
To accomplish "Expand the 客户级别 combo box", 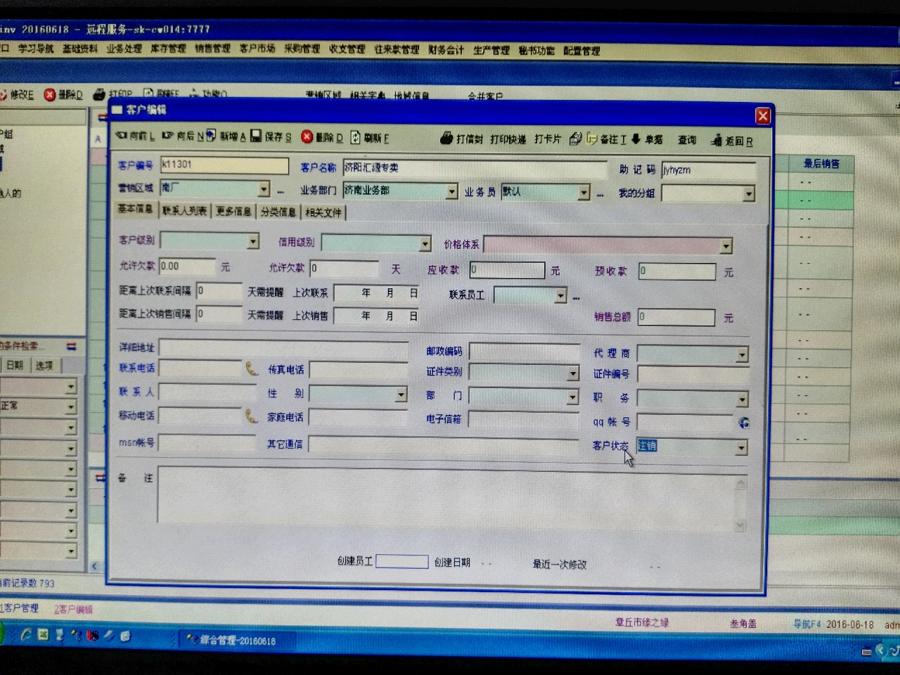I will click(x=252, y=241).
